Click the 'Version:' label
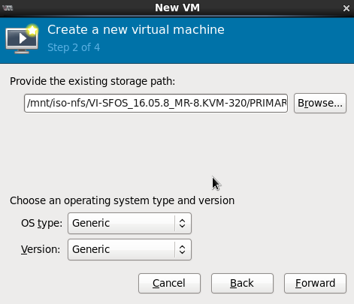This screenshot has height=304, width=354. pos(41,249)
